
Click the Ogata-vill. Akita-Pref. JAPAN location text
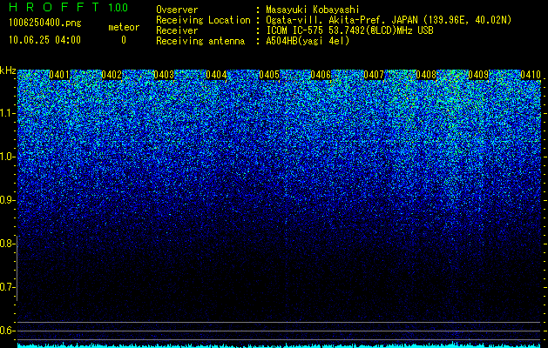pos(389,20)
